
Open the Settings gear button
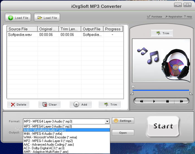tap(123, 121)
